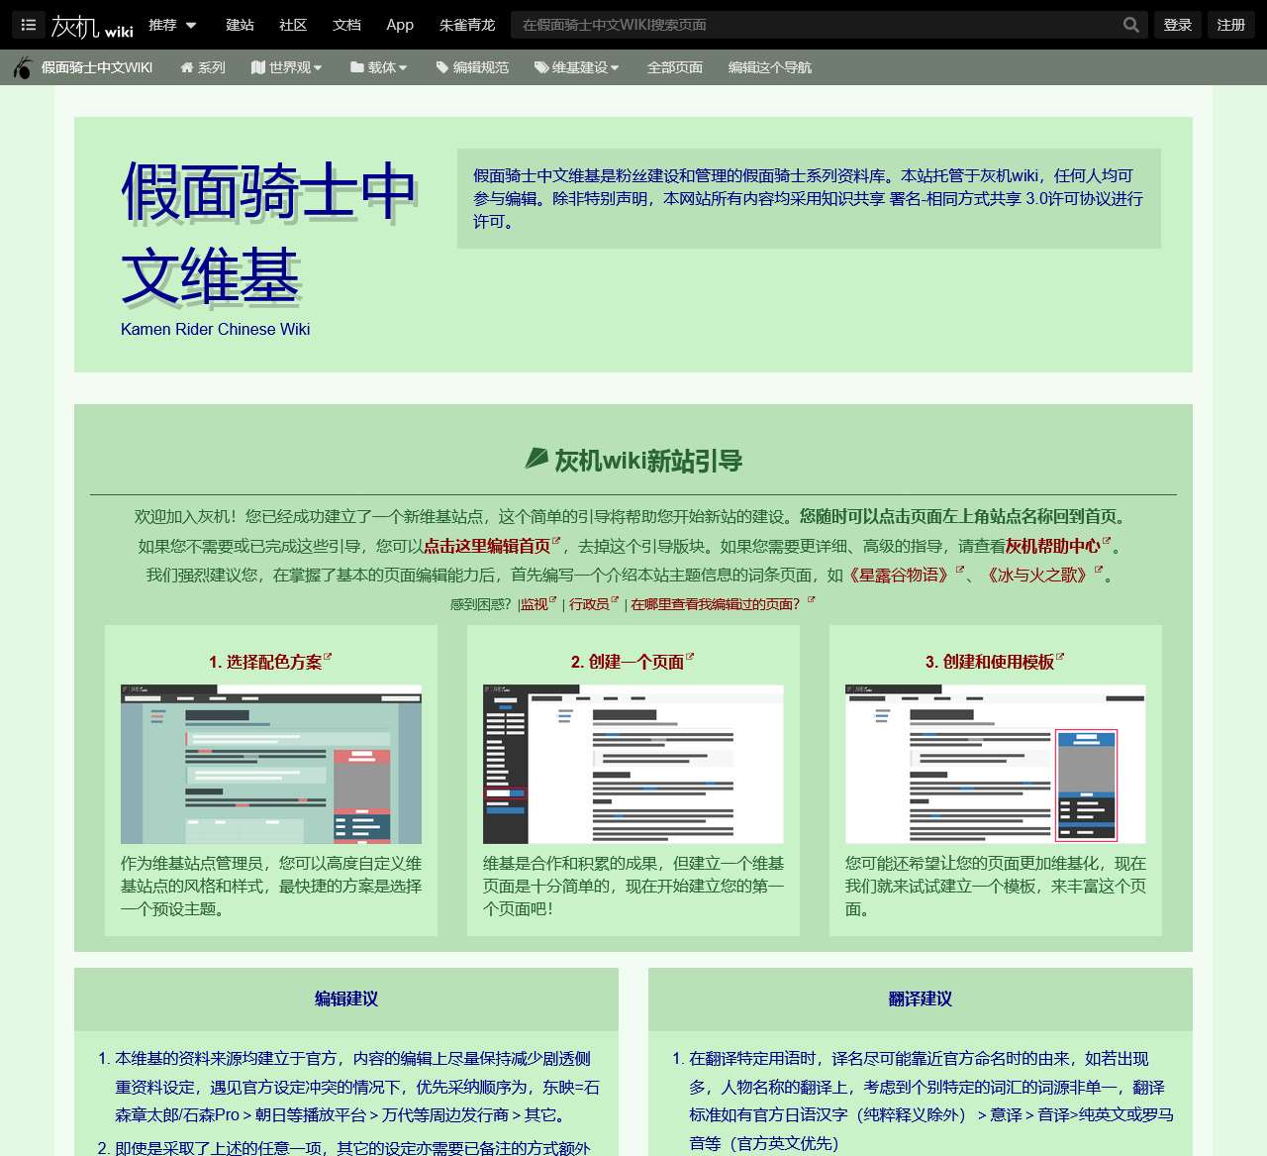The image size is (1267, 1156).
Task: Click the 登录 button
Action: [1178, 25]
